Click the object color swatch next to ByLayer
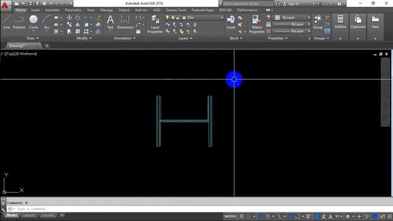This screenshot has width=393, height=221. (x=277, y=18)
